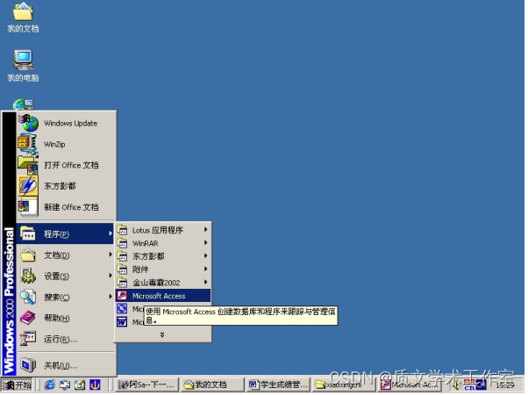Click the 运行 run icon

(27, 339)
